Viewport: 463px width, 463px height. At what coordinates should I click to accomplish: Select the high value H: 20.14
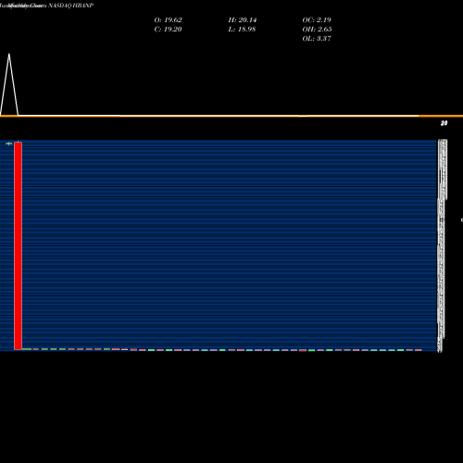coord(243,20)
